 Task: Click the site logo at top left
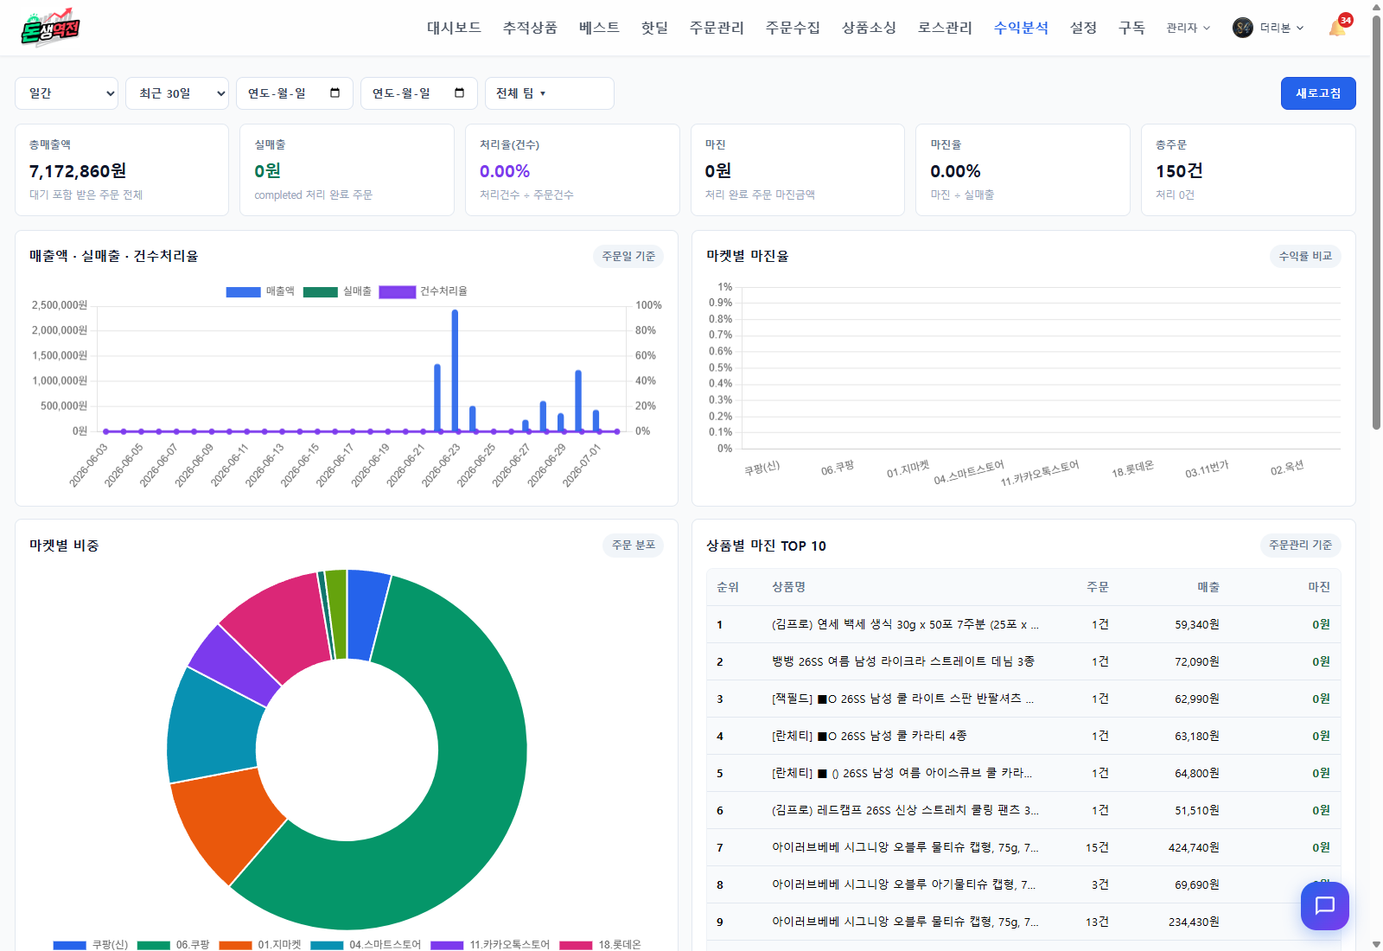[50, 28]
